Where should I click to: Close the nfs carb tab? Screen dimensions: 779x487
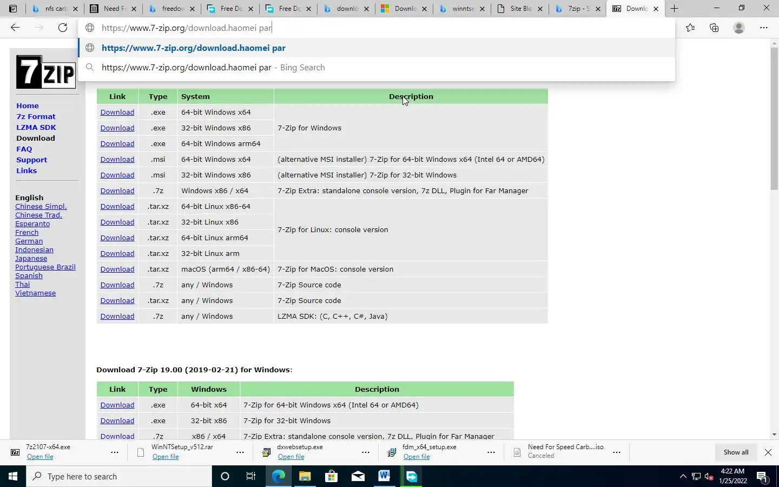click(75, 9)
